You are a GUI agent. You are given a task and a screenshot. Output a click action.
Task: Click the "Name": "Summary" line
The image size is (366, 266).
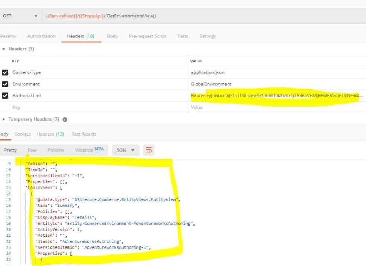tap(57, 206)
